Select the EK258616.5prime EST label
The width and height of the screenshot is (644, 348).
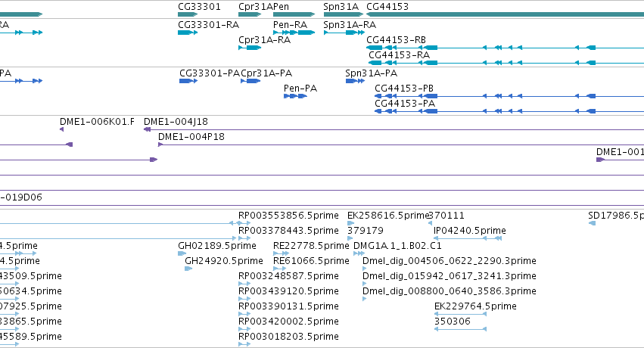[x=388, y=216]
